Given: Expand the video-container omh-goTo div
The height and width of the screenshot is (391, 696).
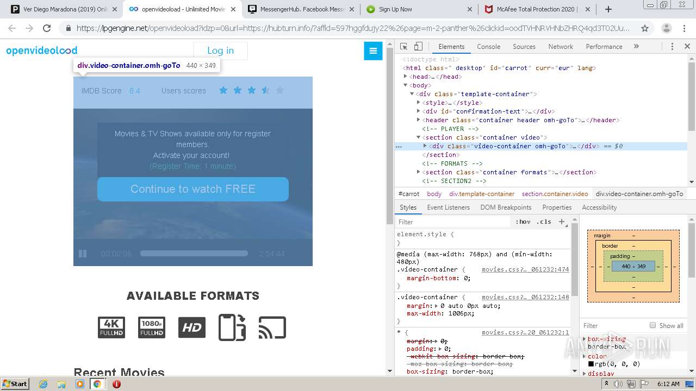Looking at the screenshot, I should click(425, 146).
